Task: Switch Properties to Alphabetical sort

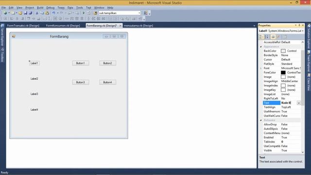Action: pyautogui.click(x=266, y=37)
